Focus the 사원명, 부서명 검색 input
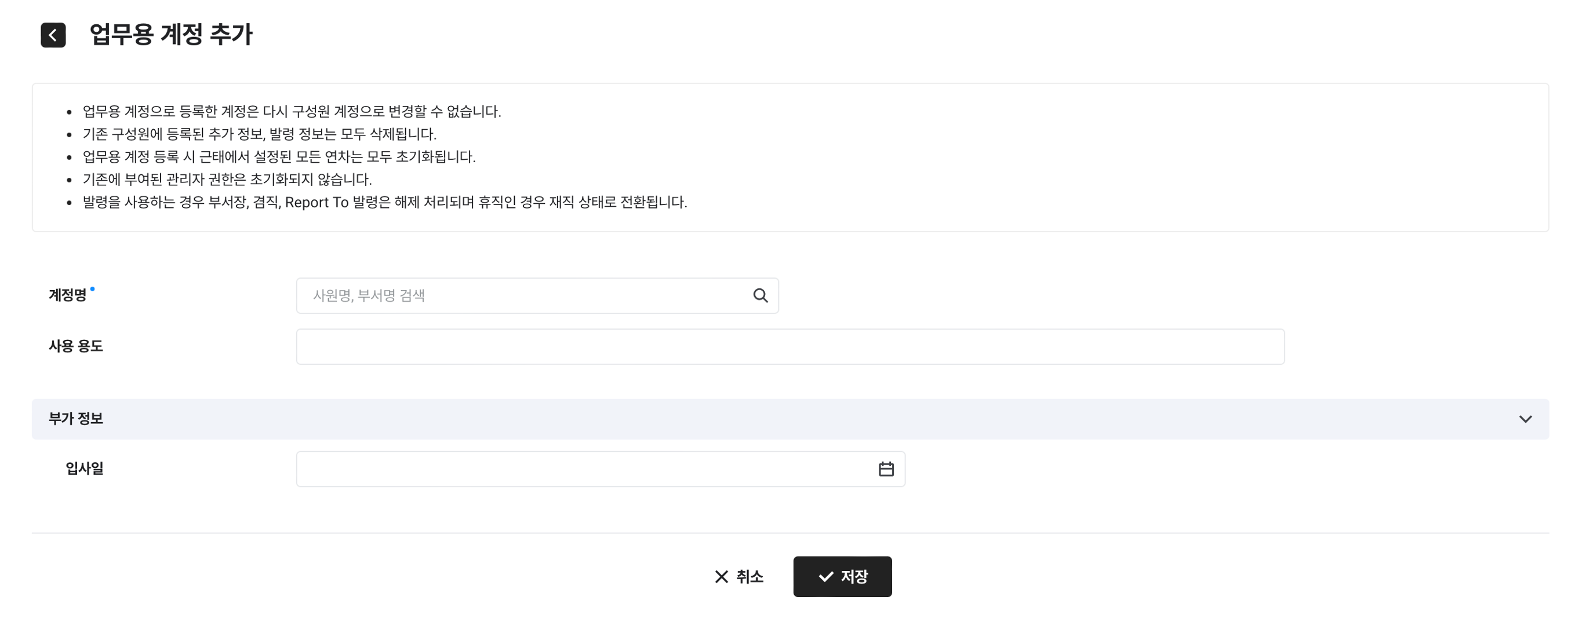Viewport: 1583px width, 626px height. [522, 296]
